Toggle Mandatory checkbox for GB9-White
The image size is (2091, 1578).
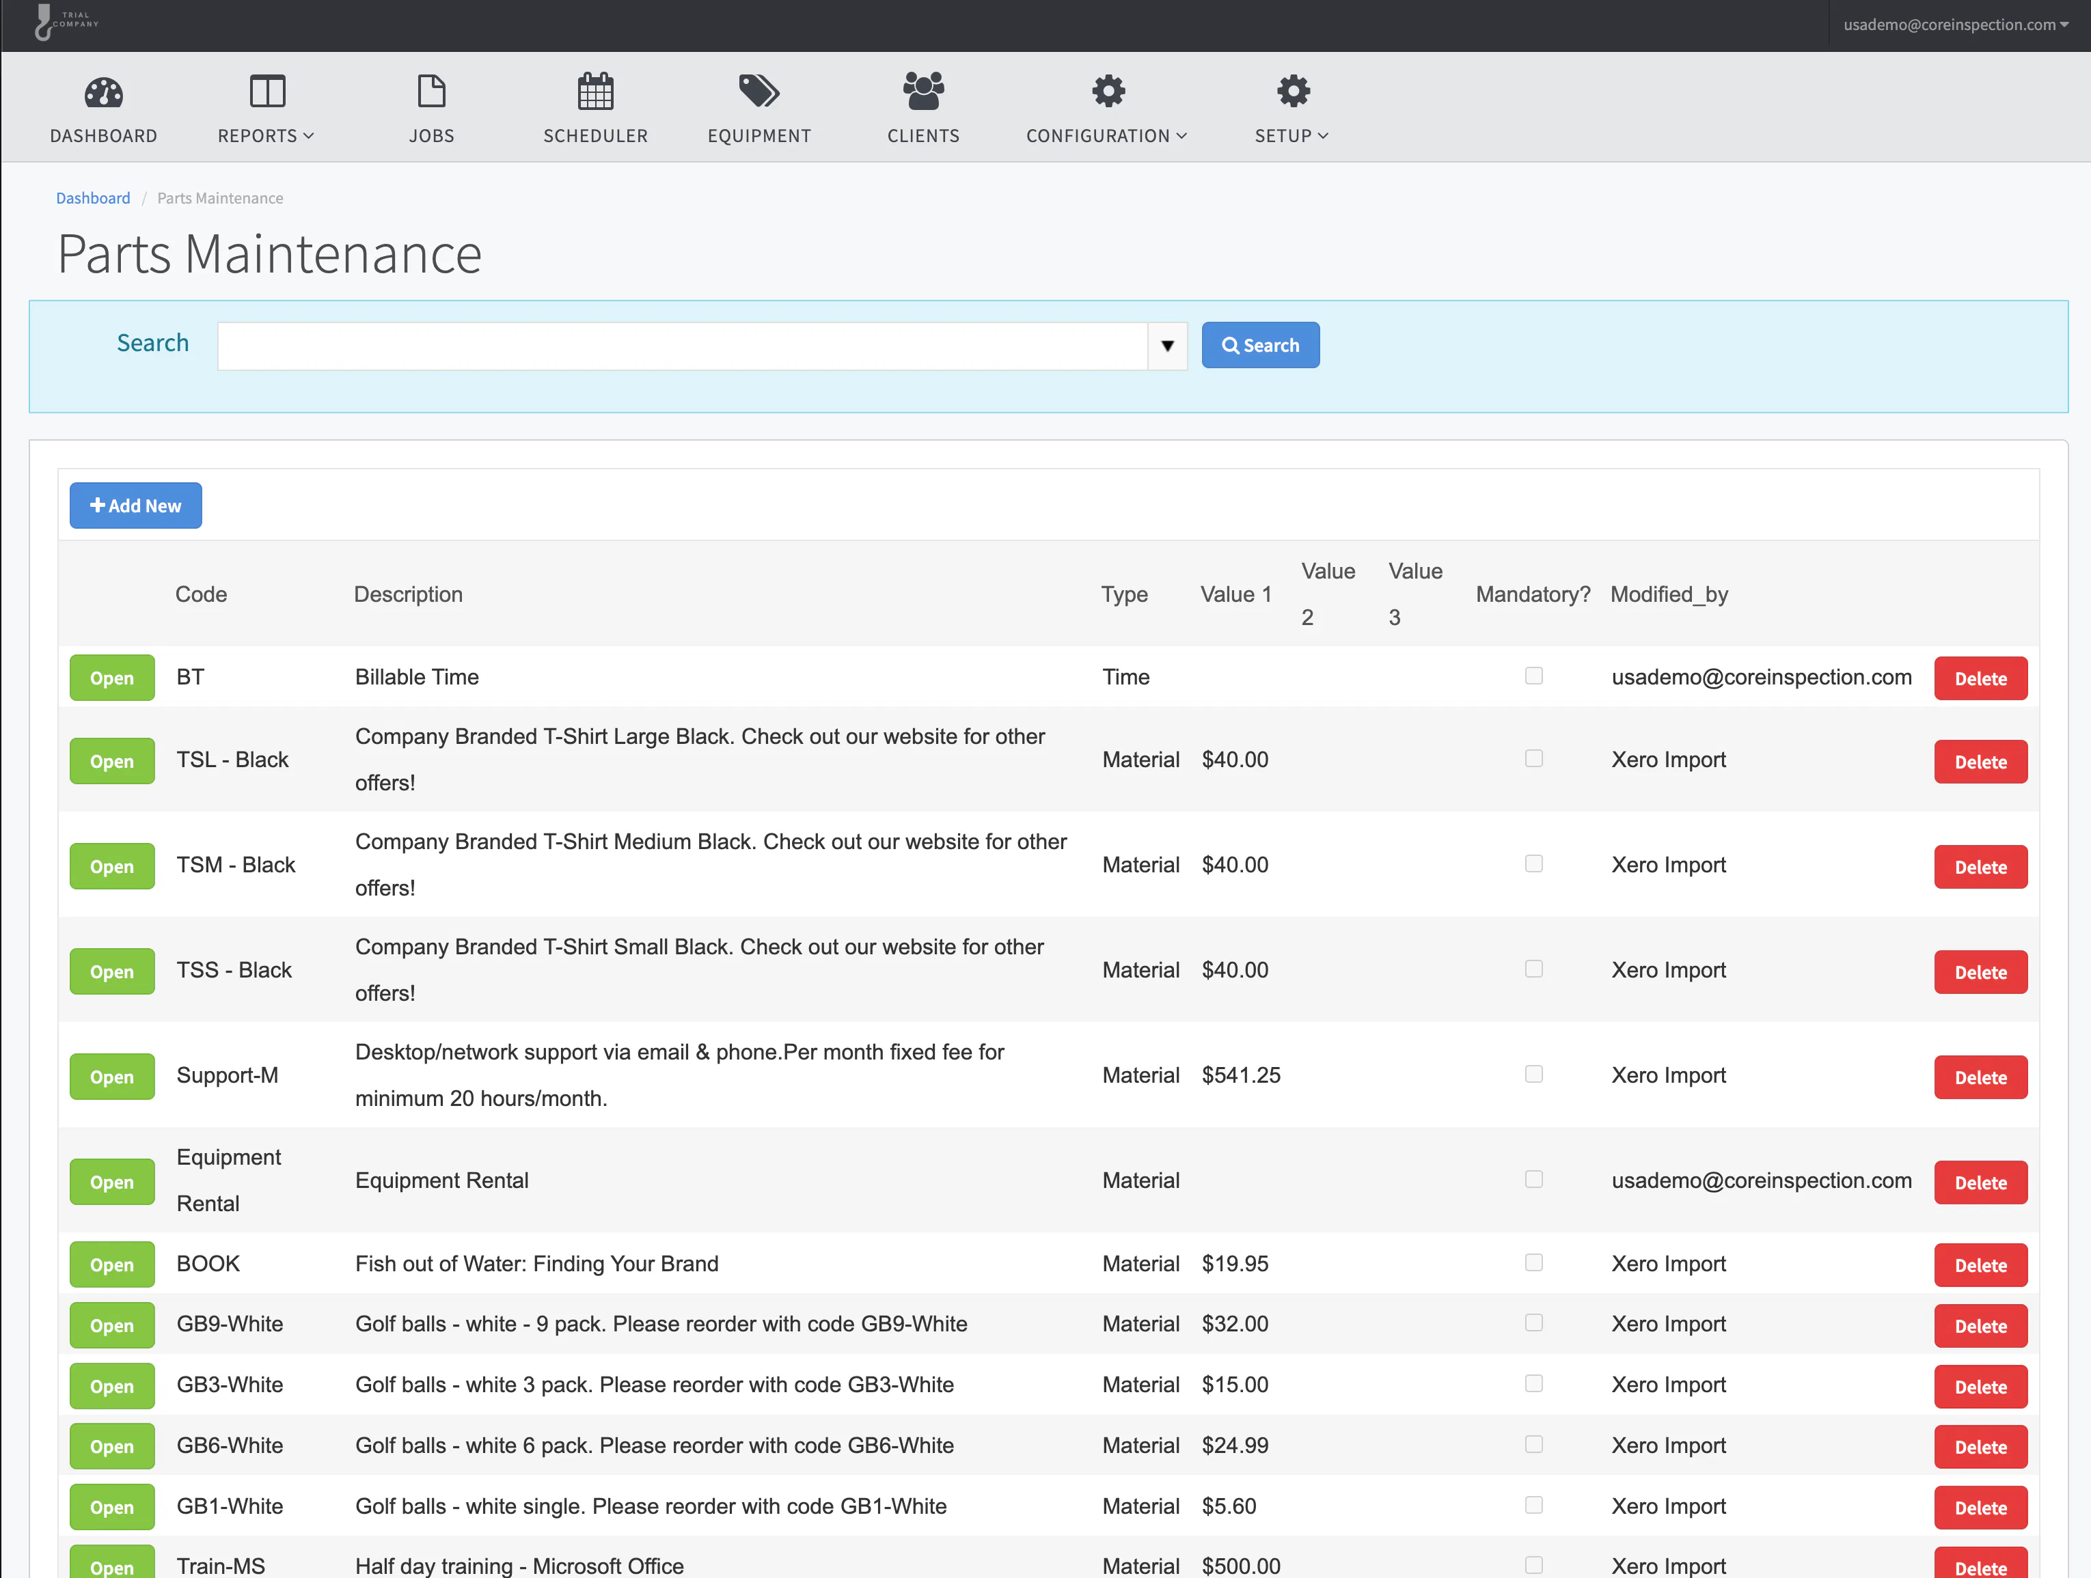(1533, 1323)
